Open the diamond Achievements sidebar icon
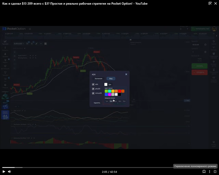 click(x=5, y=67)
